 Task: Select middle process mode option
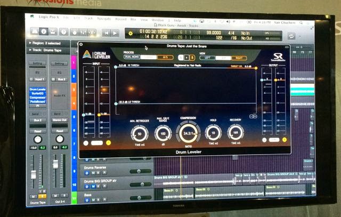149,57
